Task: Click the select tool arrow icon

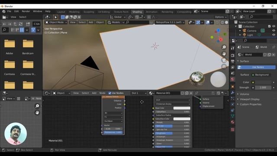Action: tap(55, 17)
